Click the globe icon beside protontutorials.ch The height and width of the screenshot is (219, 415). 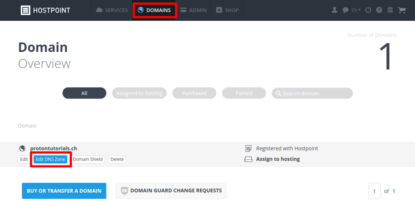pos(22,148)
